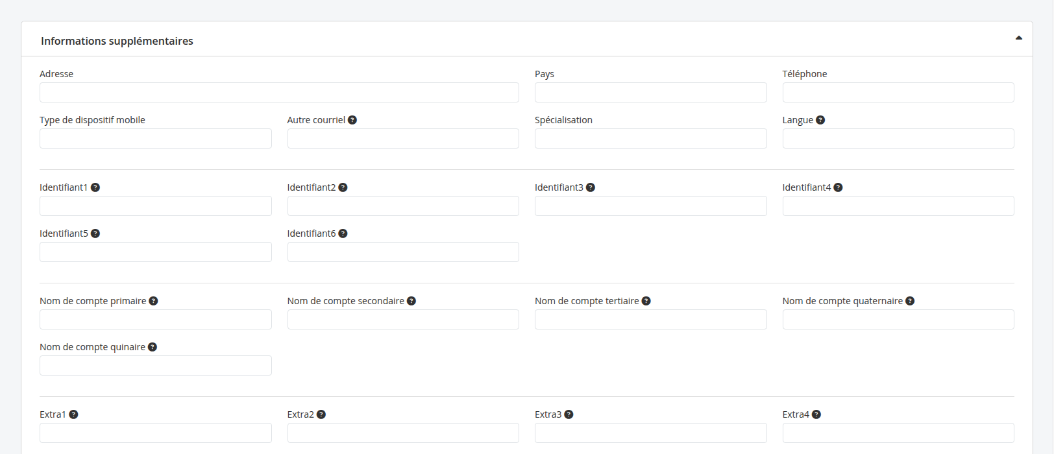Click the Autre courriel text box

click(403, 139)
